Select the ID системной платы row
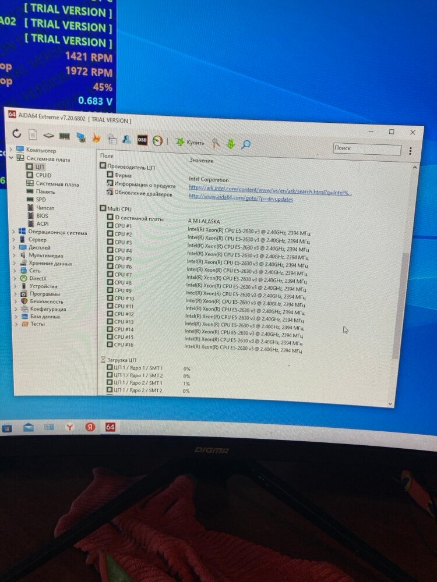 pos(163,219)
